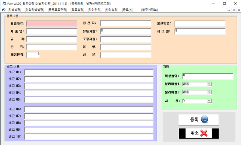Click into the 비고 06 field
The image size is (241, 145).
click(89, 110)
